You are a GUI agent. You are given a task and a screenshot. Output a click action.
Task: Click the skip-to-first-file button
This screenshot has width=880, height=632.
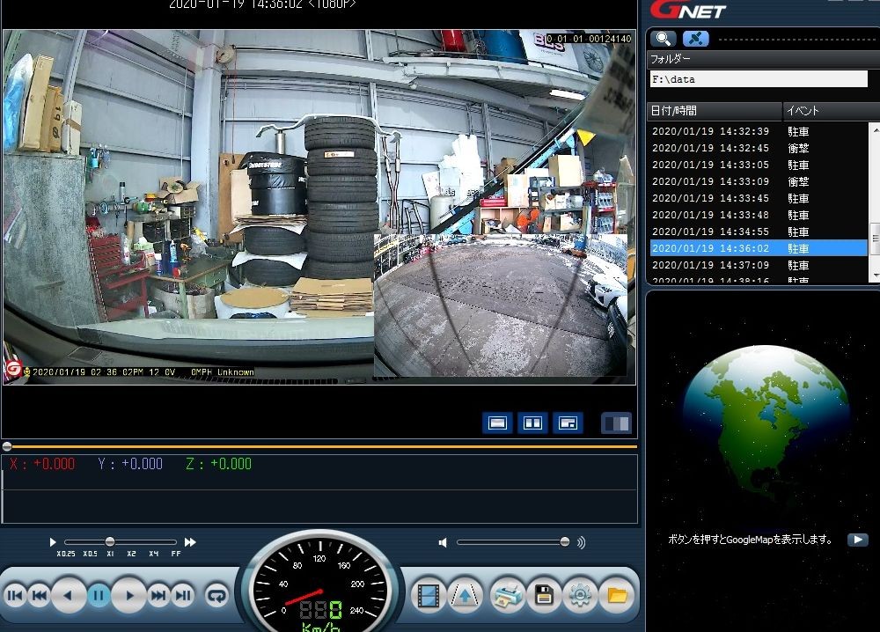(x=15, y=596)
